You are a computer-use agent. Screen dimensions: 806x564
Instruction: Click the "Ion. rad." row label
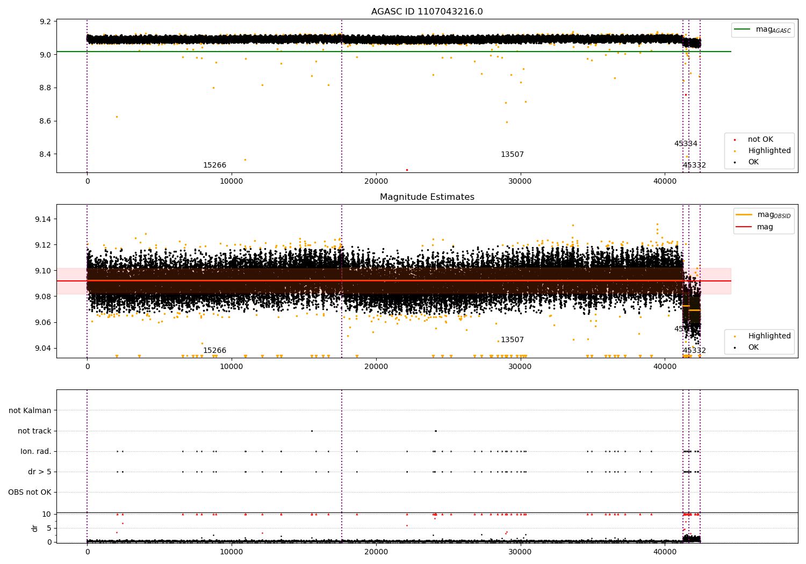click(36, 451)
